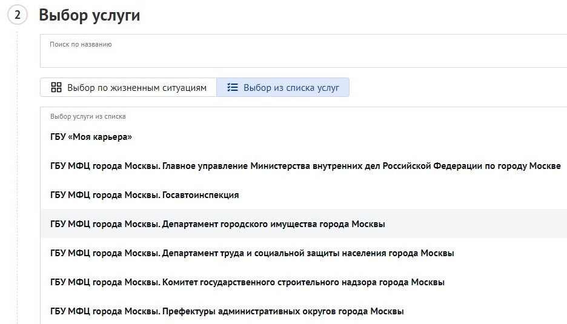Focus the Поиск по названию search field
The image size is (567, 324).
[303, 51]
